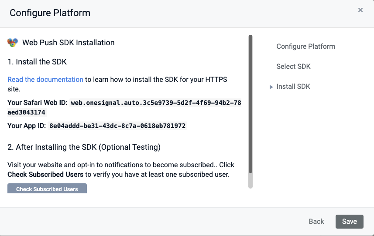
Task: Click the Save button
Action: 350,222
